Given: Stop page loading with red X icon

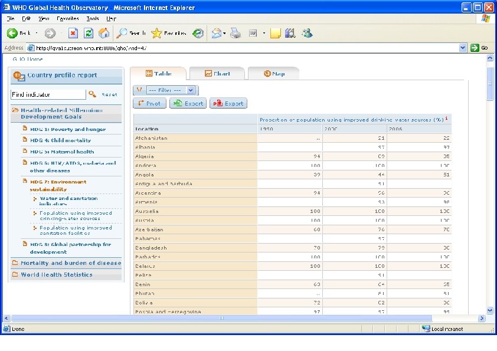Looking at the screenshot, I should 73,33.
